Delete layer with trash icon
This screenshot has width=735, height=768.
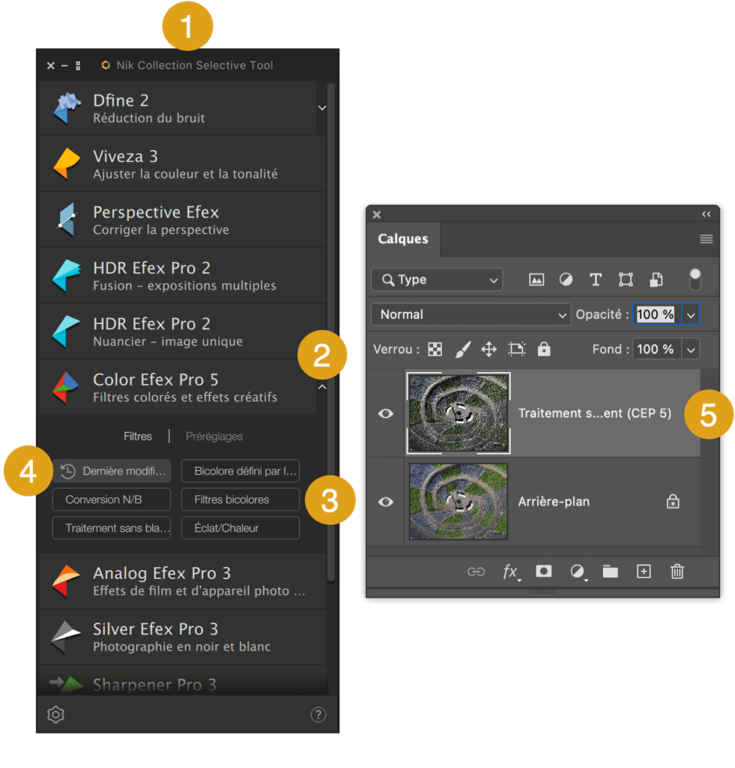[677, 571]
